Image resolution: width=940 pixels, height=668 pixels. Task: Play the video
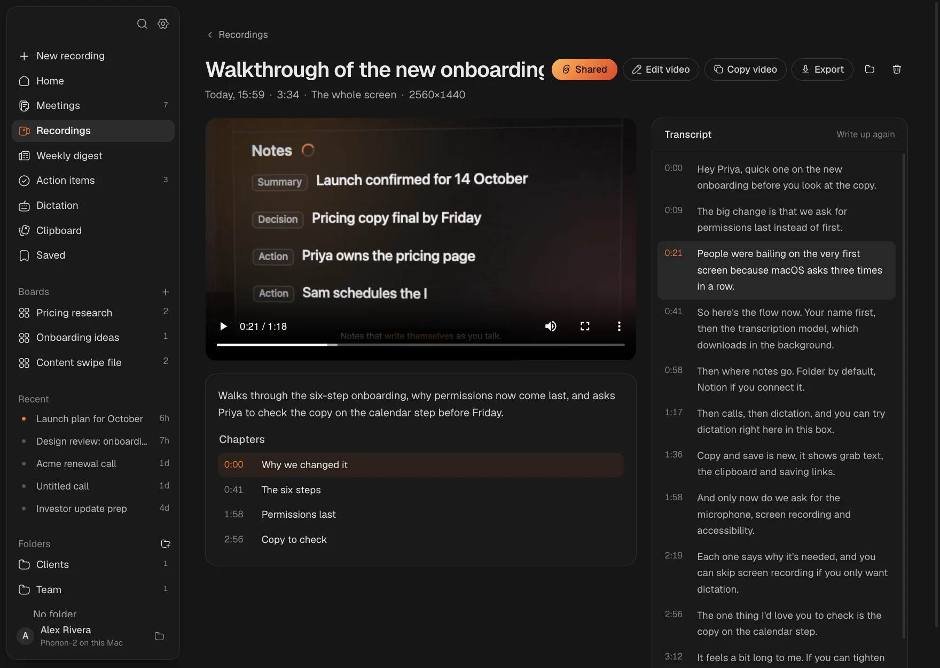[x=223, y=327]
